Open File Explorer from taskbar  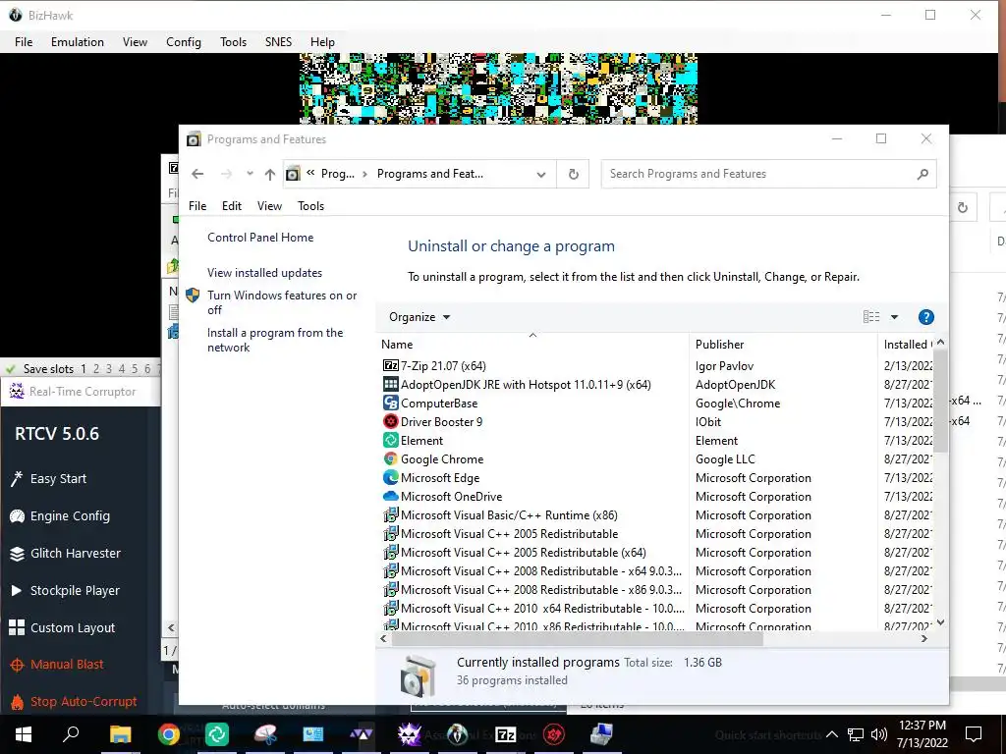(120, 734)
